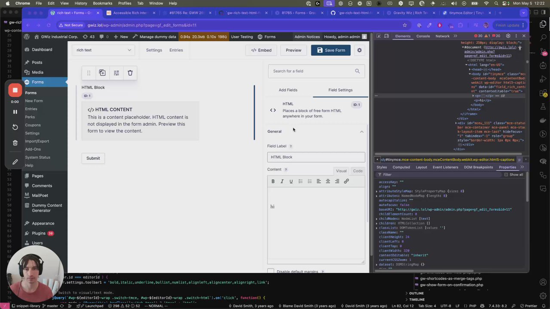550x309 pixels.
Task: Open form Entries link in toolbar
Action: point(176,50)
